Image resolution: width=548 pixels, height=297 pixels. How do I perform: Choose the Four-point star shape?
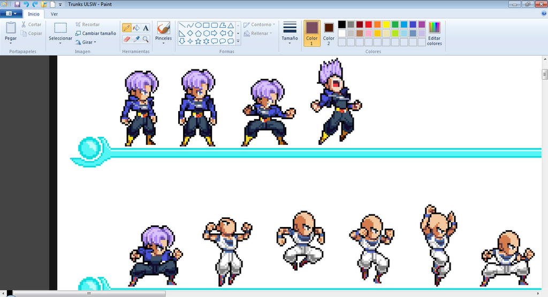(x=190, y=41)
